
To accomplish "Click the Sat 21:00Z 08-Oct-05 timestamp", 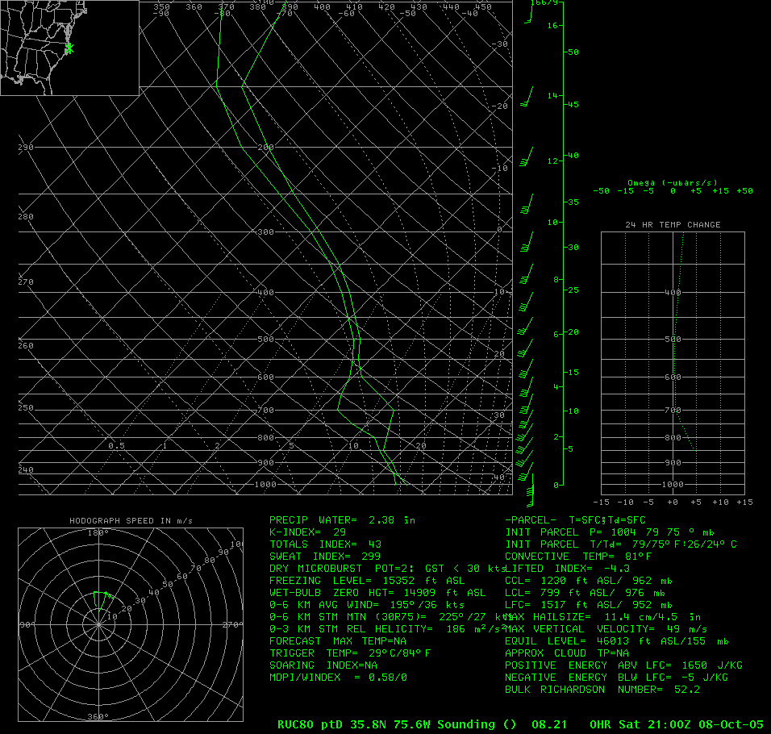I will (691, 724).
